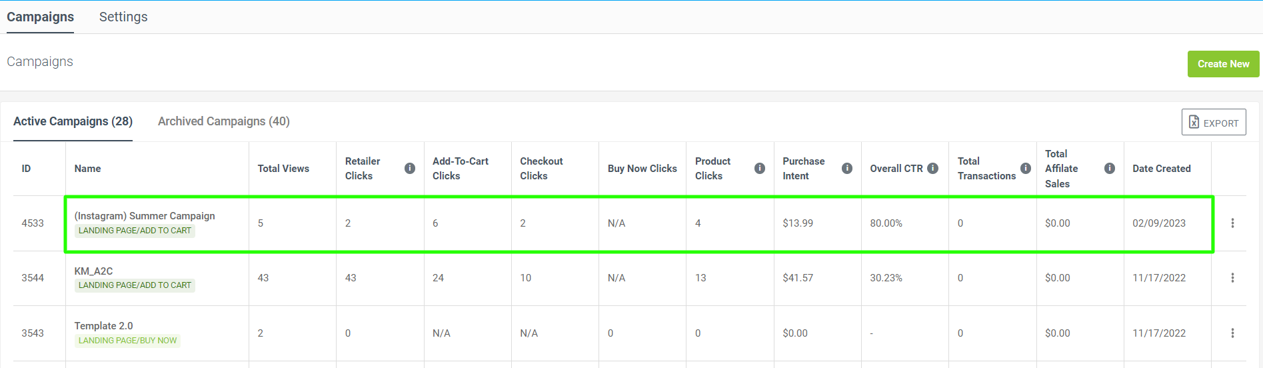Open info icon next to Total Transactions
Screen dimensions: 1263x368
[1026, 169]
